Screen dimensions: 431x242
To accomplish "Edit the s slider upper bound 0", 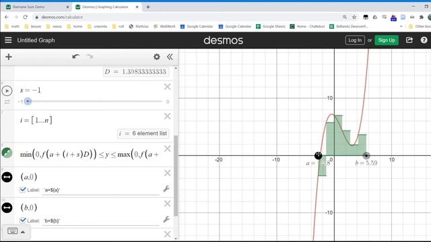I will [x=168, y=102].
